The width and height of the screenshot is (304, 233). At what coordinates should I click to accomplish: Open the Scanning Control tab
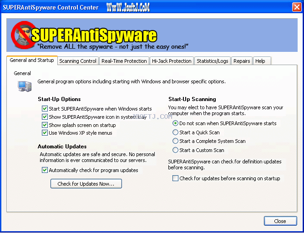78,61
